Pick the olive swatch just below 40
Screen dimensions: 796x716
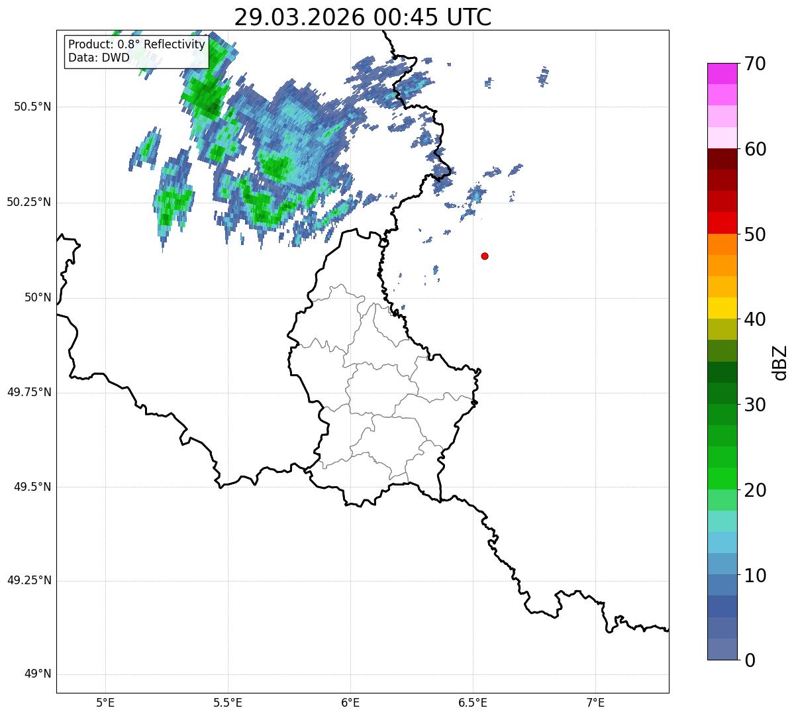pyautogui.click(x=722, y=329)
